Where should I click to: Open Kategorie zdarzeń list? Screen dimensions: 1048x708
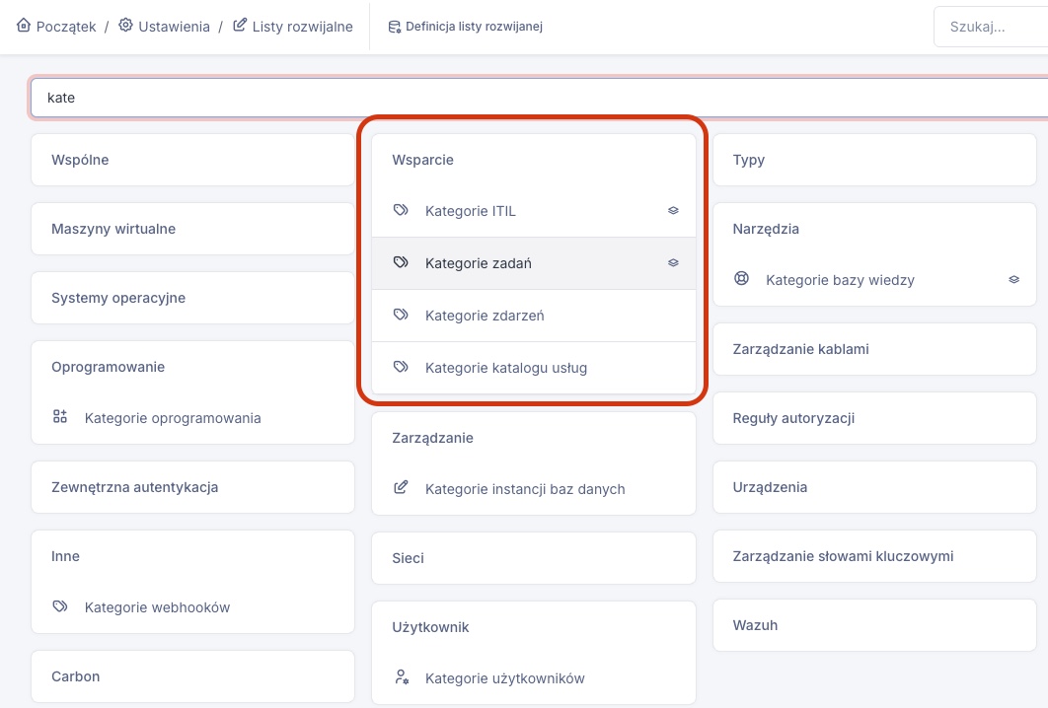[x=485, y=316]
